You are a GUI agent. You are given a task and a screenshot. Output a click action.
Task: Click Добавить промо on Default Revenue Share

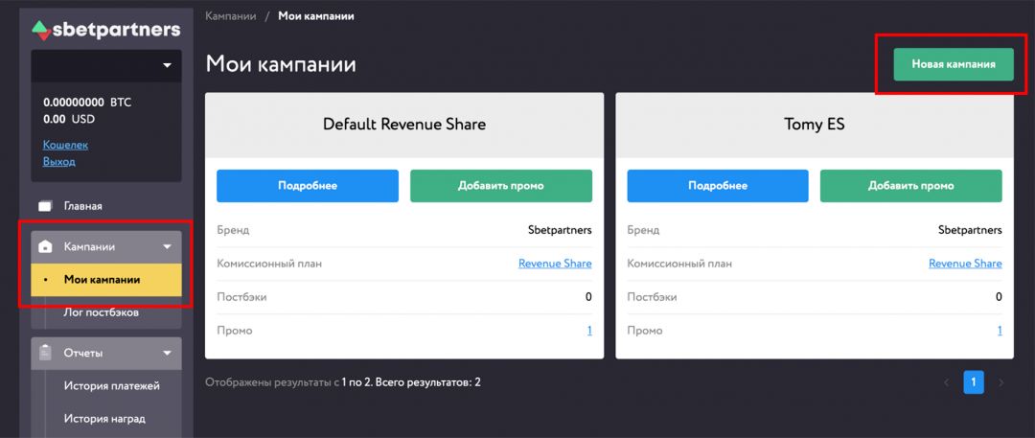[x=501, y=186]
